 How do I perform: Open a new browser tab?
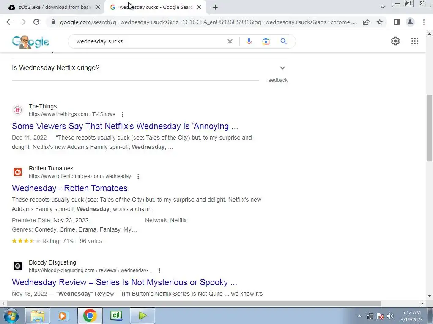[x=215, y=7]
